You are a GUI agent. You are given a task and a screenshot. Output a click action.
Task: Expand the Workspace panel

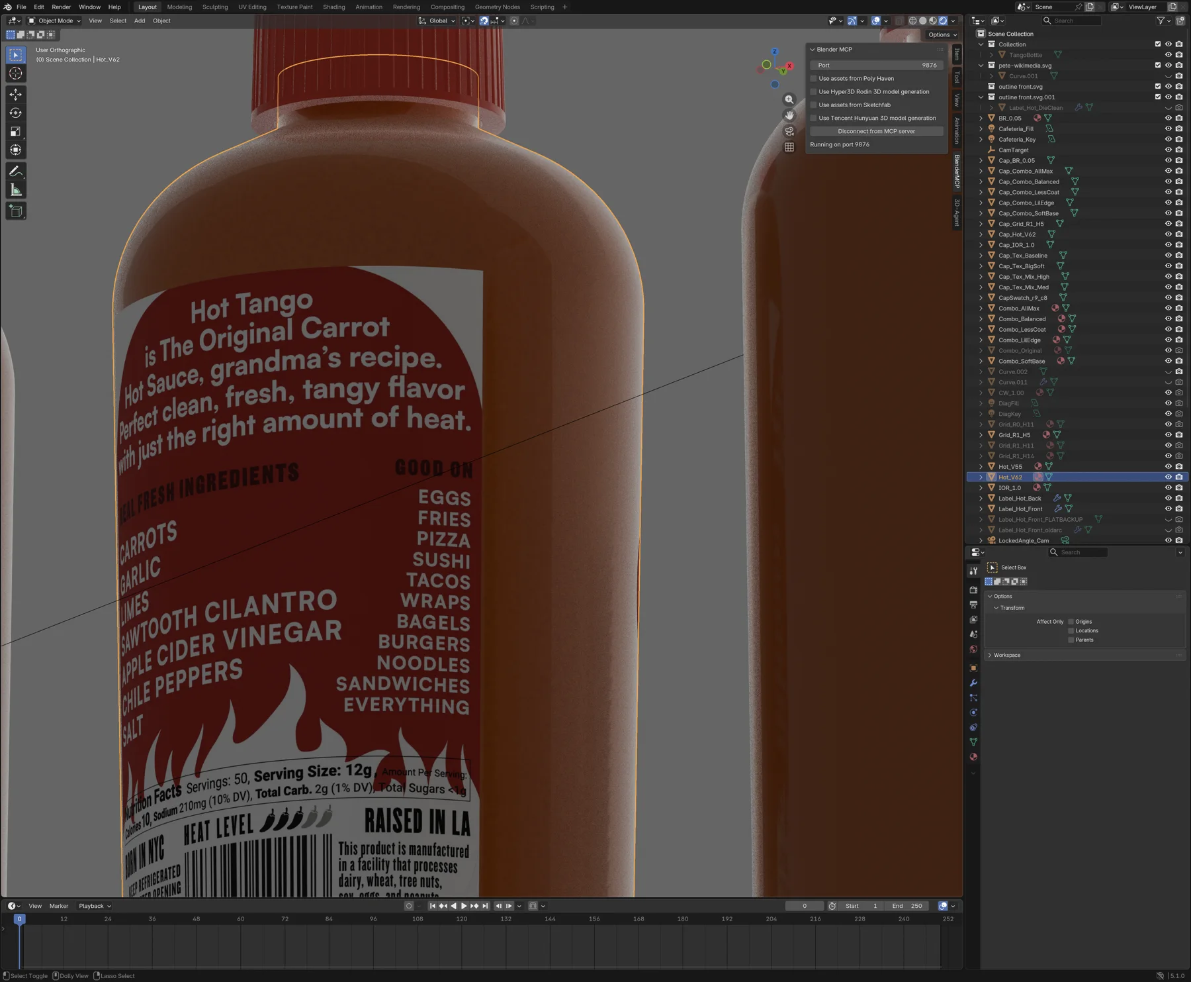coord(1006,656)
